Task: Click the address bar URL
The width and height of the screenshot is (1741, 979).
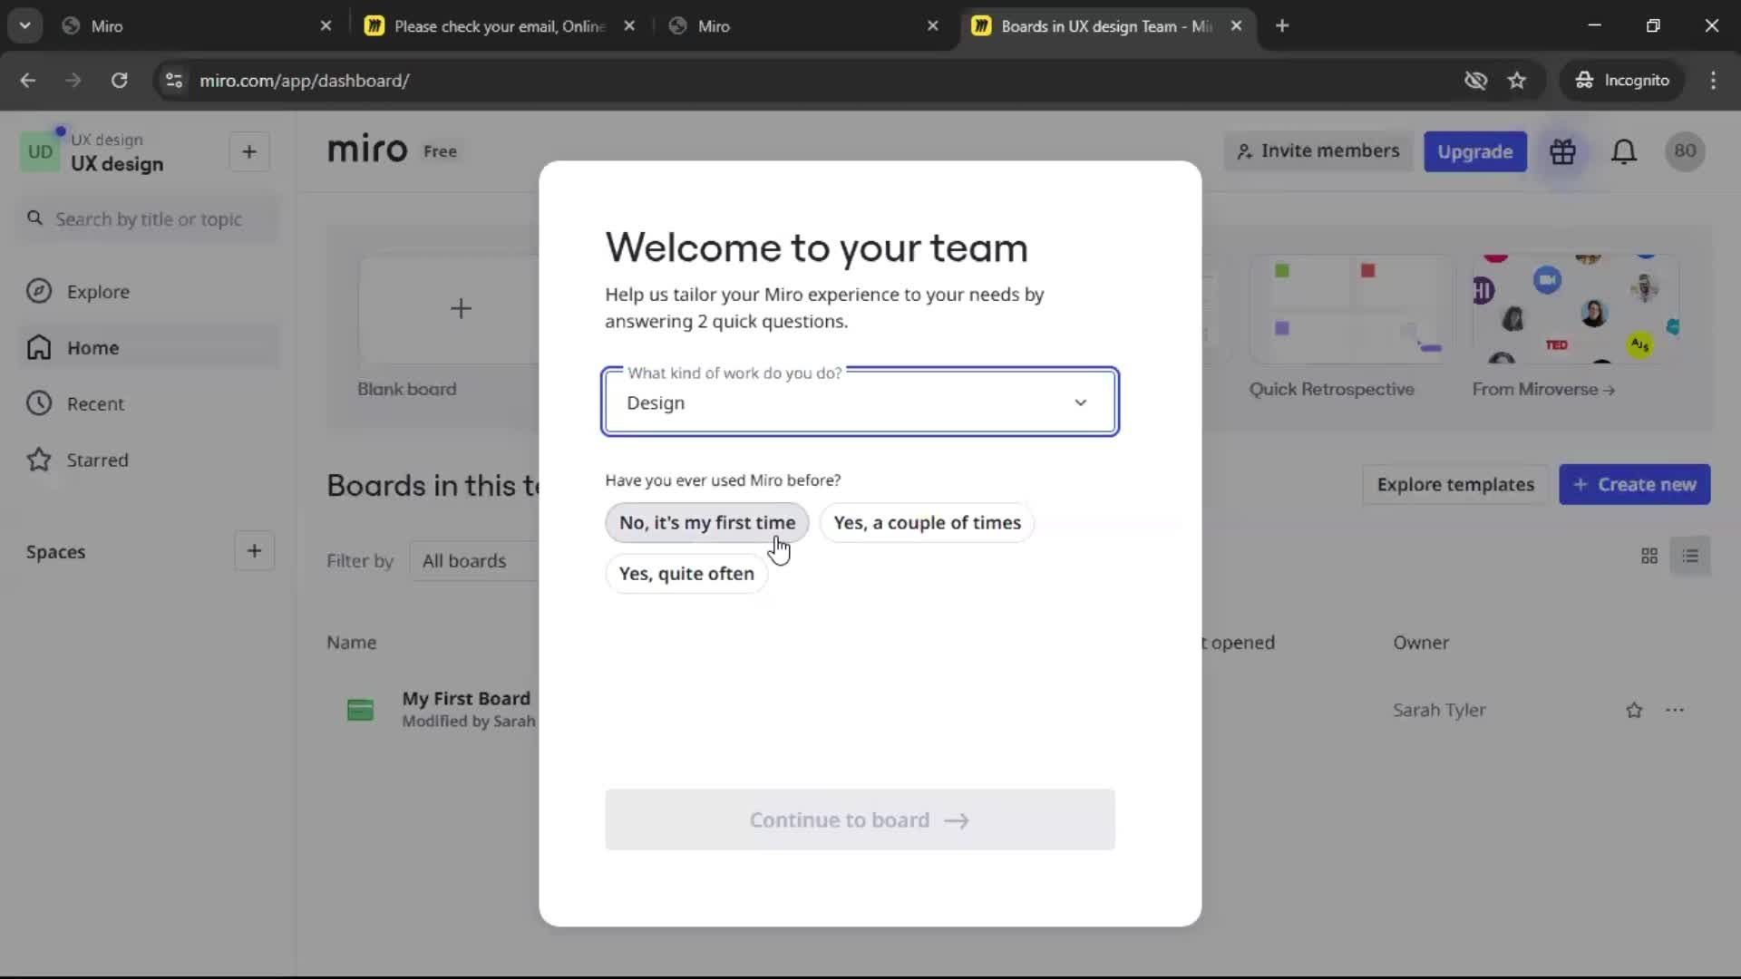Action: (x=305, y=81)
